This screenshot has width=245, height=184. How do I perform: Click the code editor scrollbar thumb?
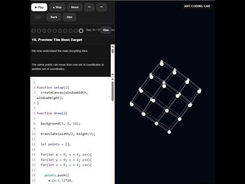point(113,91)
